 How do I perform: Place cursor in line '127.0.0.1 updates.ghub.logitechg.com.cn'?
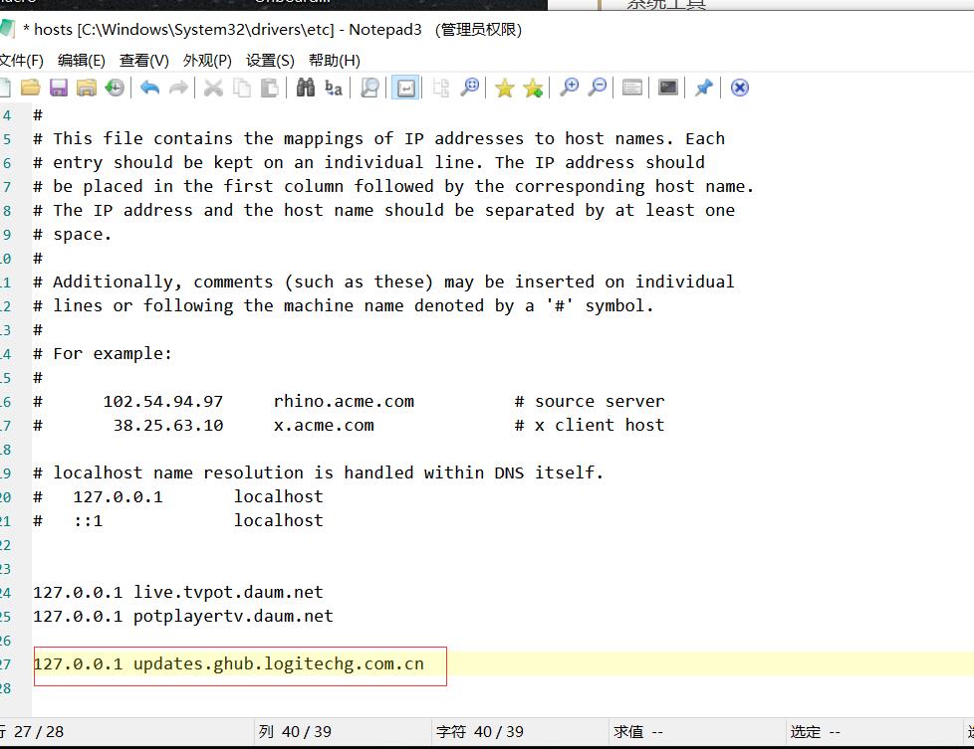click(229, 664)
